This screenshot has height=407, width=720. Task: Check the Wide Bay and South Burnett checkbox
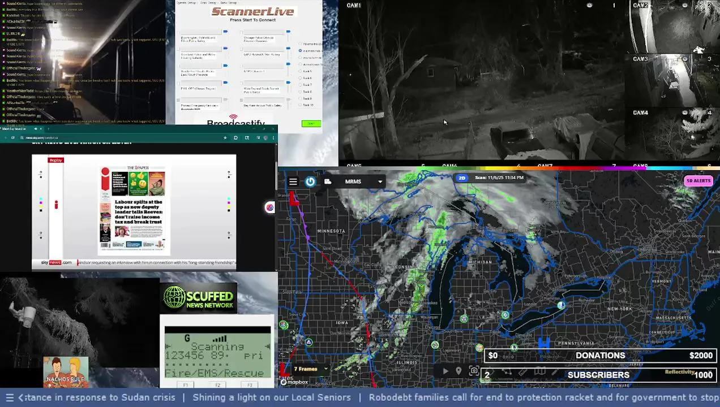click(241, 83)
